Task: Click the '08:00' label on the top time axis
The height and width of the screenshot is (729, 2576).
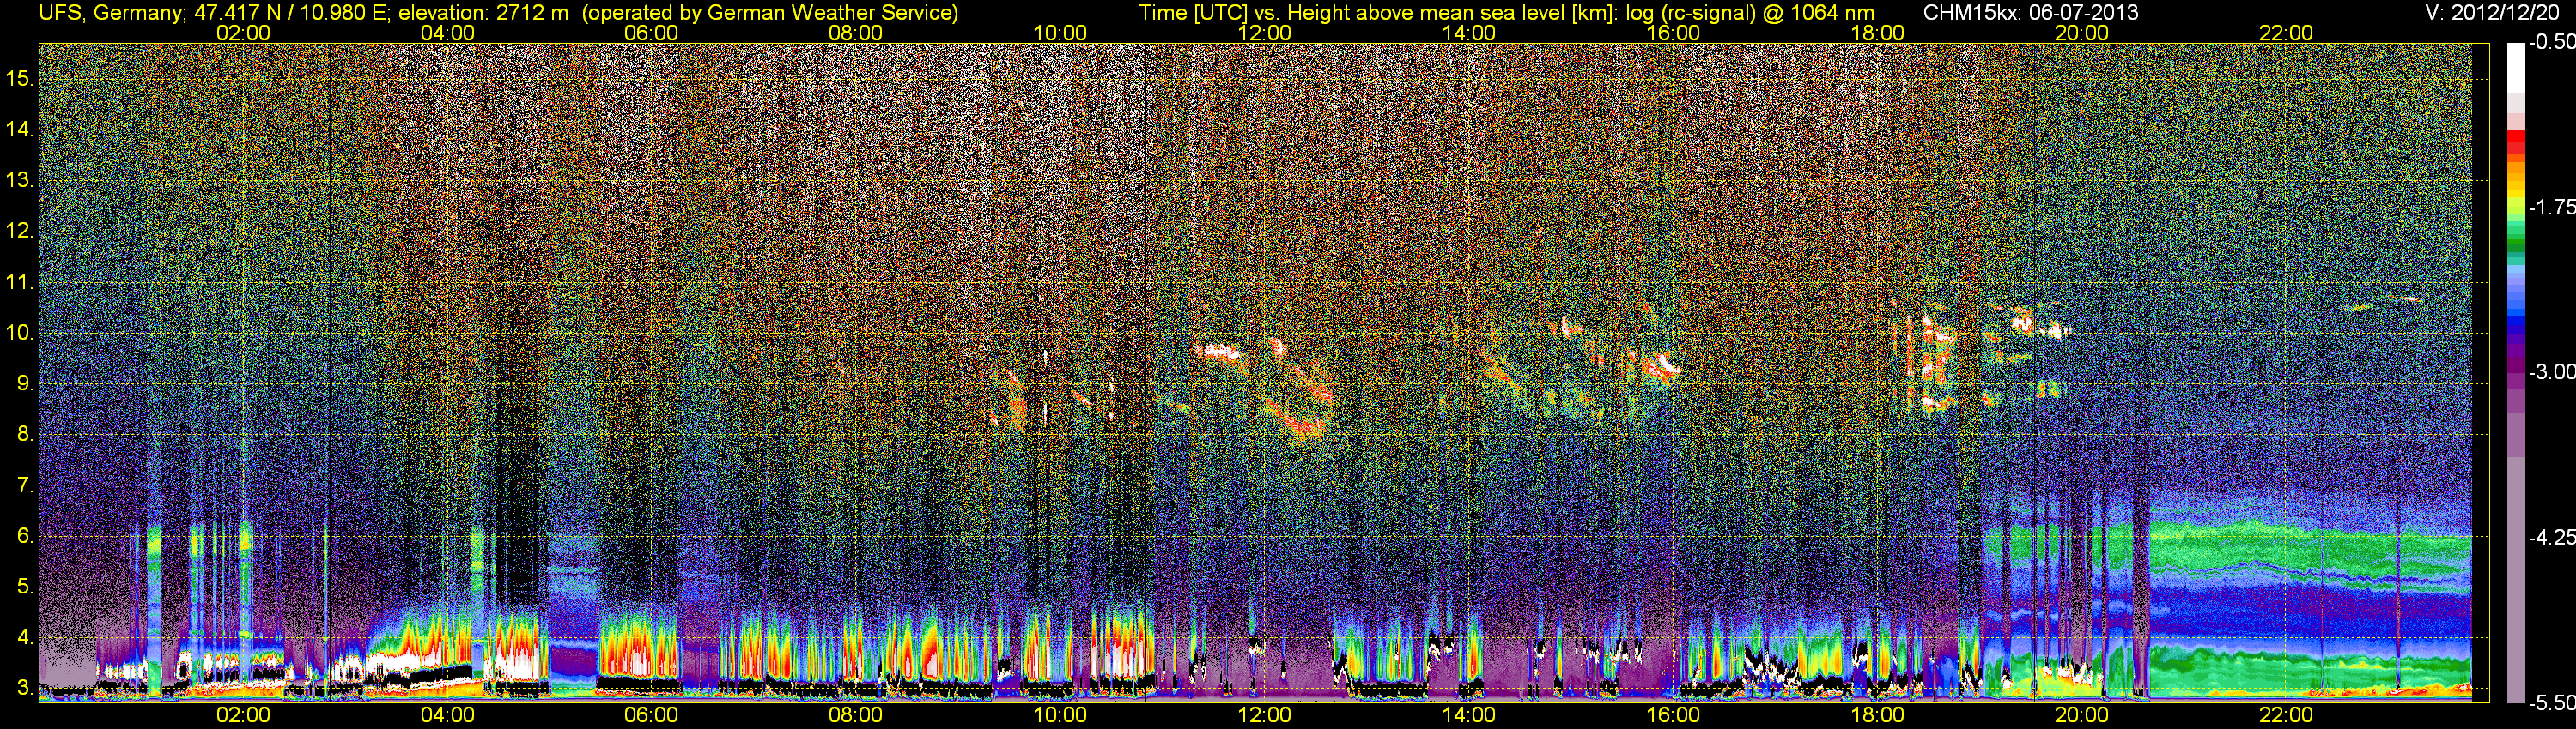Action: click(856, 33)
